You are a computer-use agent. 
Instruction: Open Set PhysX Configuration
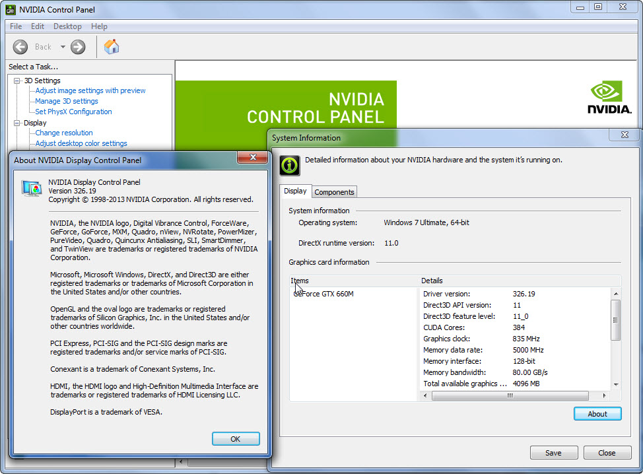tap(73, 112)
